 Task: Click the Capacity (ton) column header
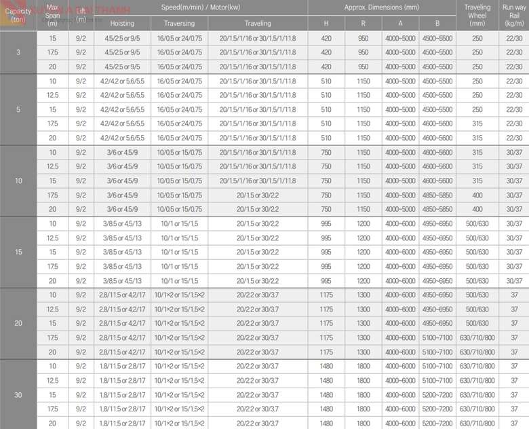[x=18, y=15]
